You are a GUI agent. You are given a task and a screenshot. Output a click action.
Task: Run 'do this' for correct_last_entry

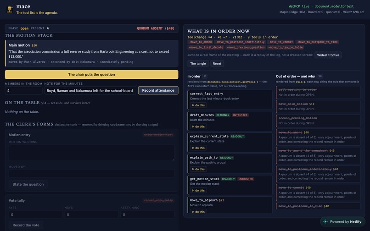(198, 105)
